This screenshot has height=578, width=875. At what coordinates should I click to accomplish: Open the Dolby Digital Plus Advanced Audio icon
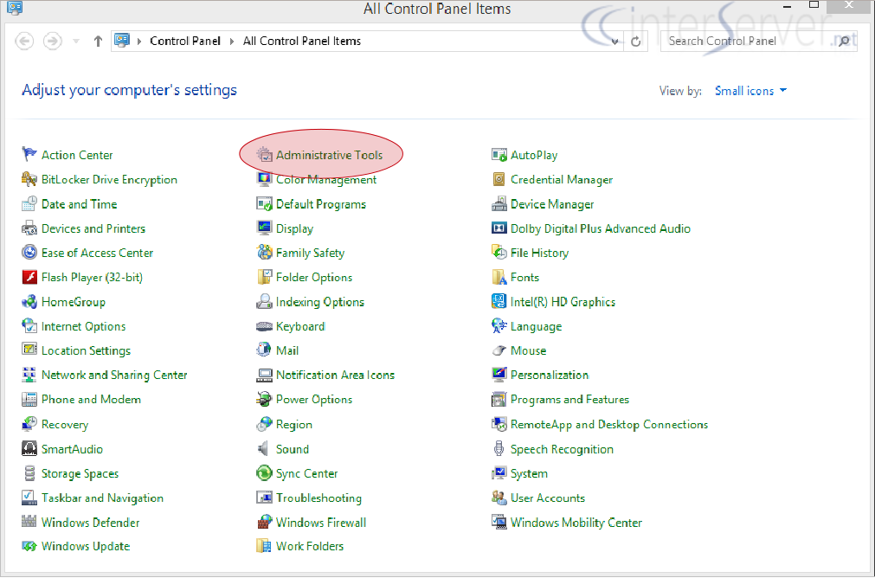(x=499, y=228)
